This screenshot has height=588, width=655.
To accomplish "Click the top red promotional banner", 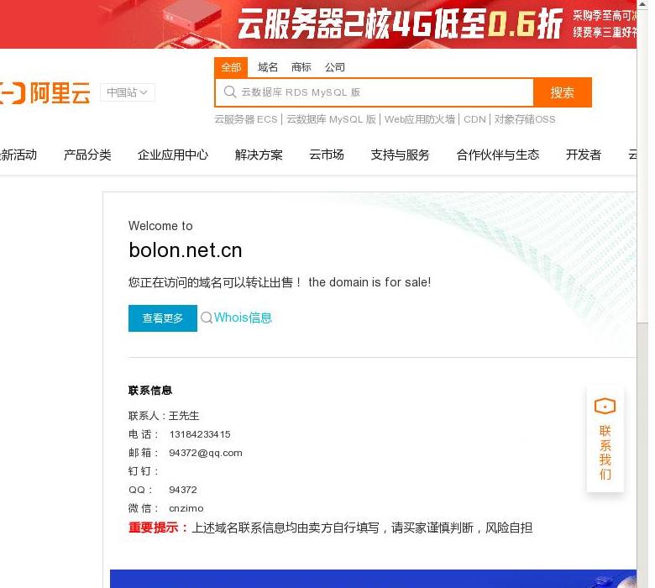I will pyautogui.click(x=318, y=24).
